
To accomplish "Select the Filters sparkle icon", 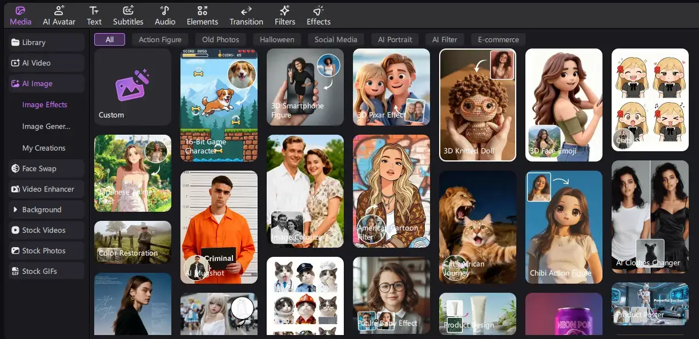I will click(284, 10).
